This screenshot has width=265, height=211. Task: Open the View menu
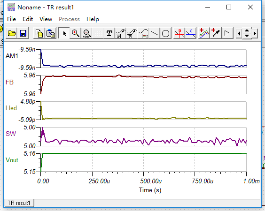point(46,19)
